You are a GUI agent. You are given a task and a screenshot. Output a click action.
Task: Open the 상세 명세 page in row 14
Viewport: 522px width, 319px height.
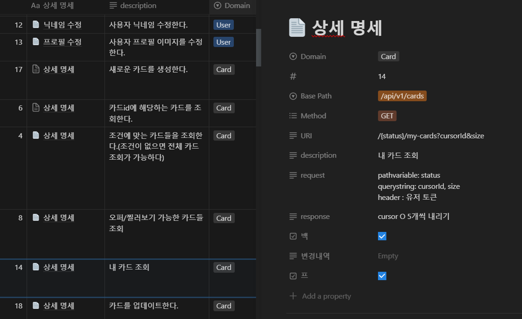[59, 267]
